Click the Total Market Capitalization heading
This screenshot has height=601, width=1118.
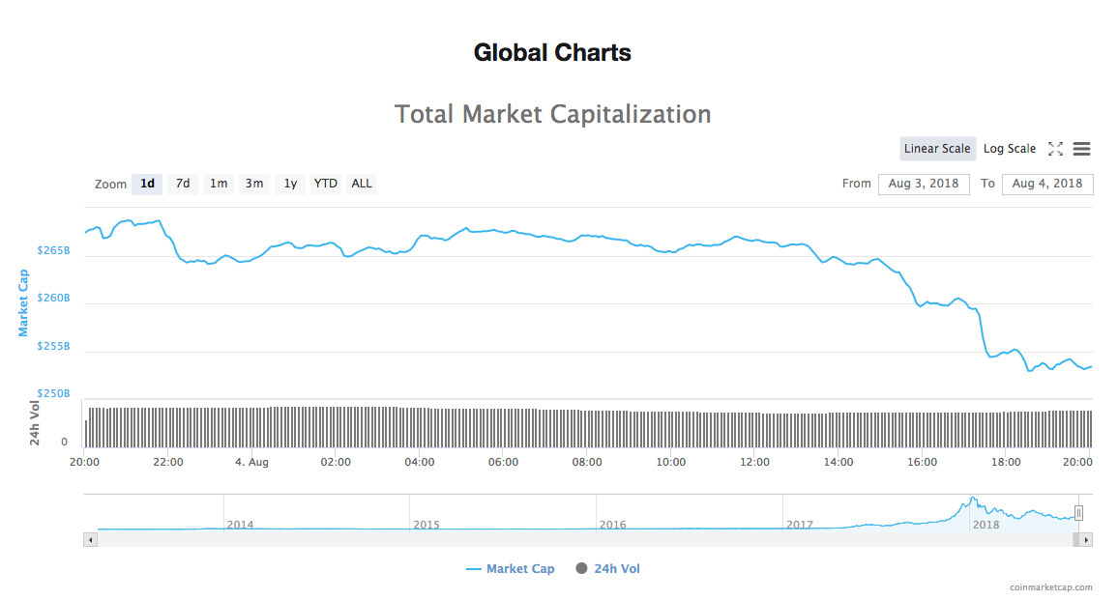click(552, 113)
